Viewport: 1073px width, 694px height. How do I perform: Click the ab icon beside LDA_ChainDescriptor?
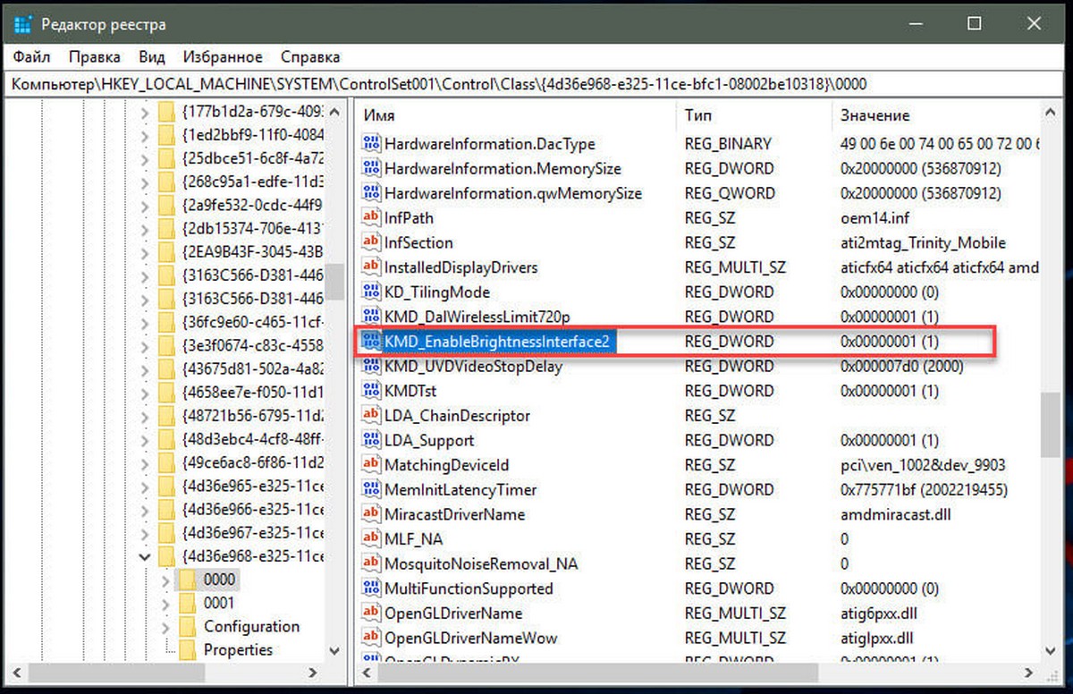pos(372,415)
